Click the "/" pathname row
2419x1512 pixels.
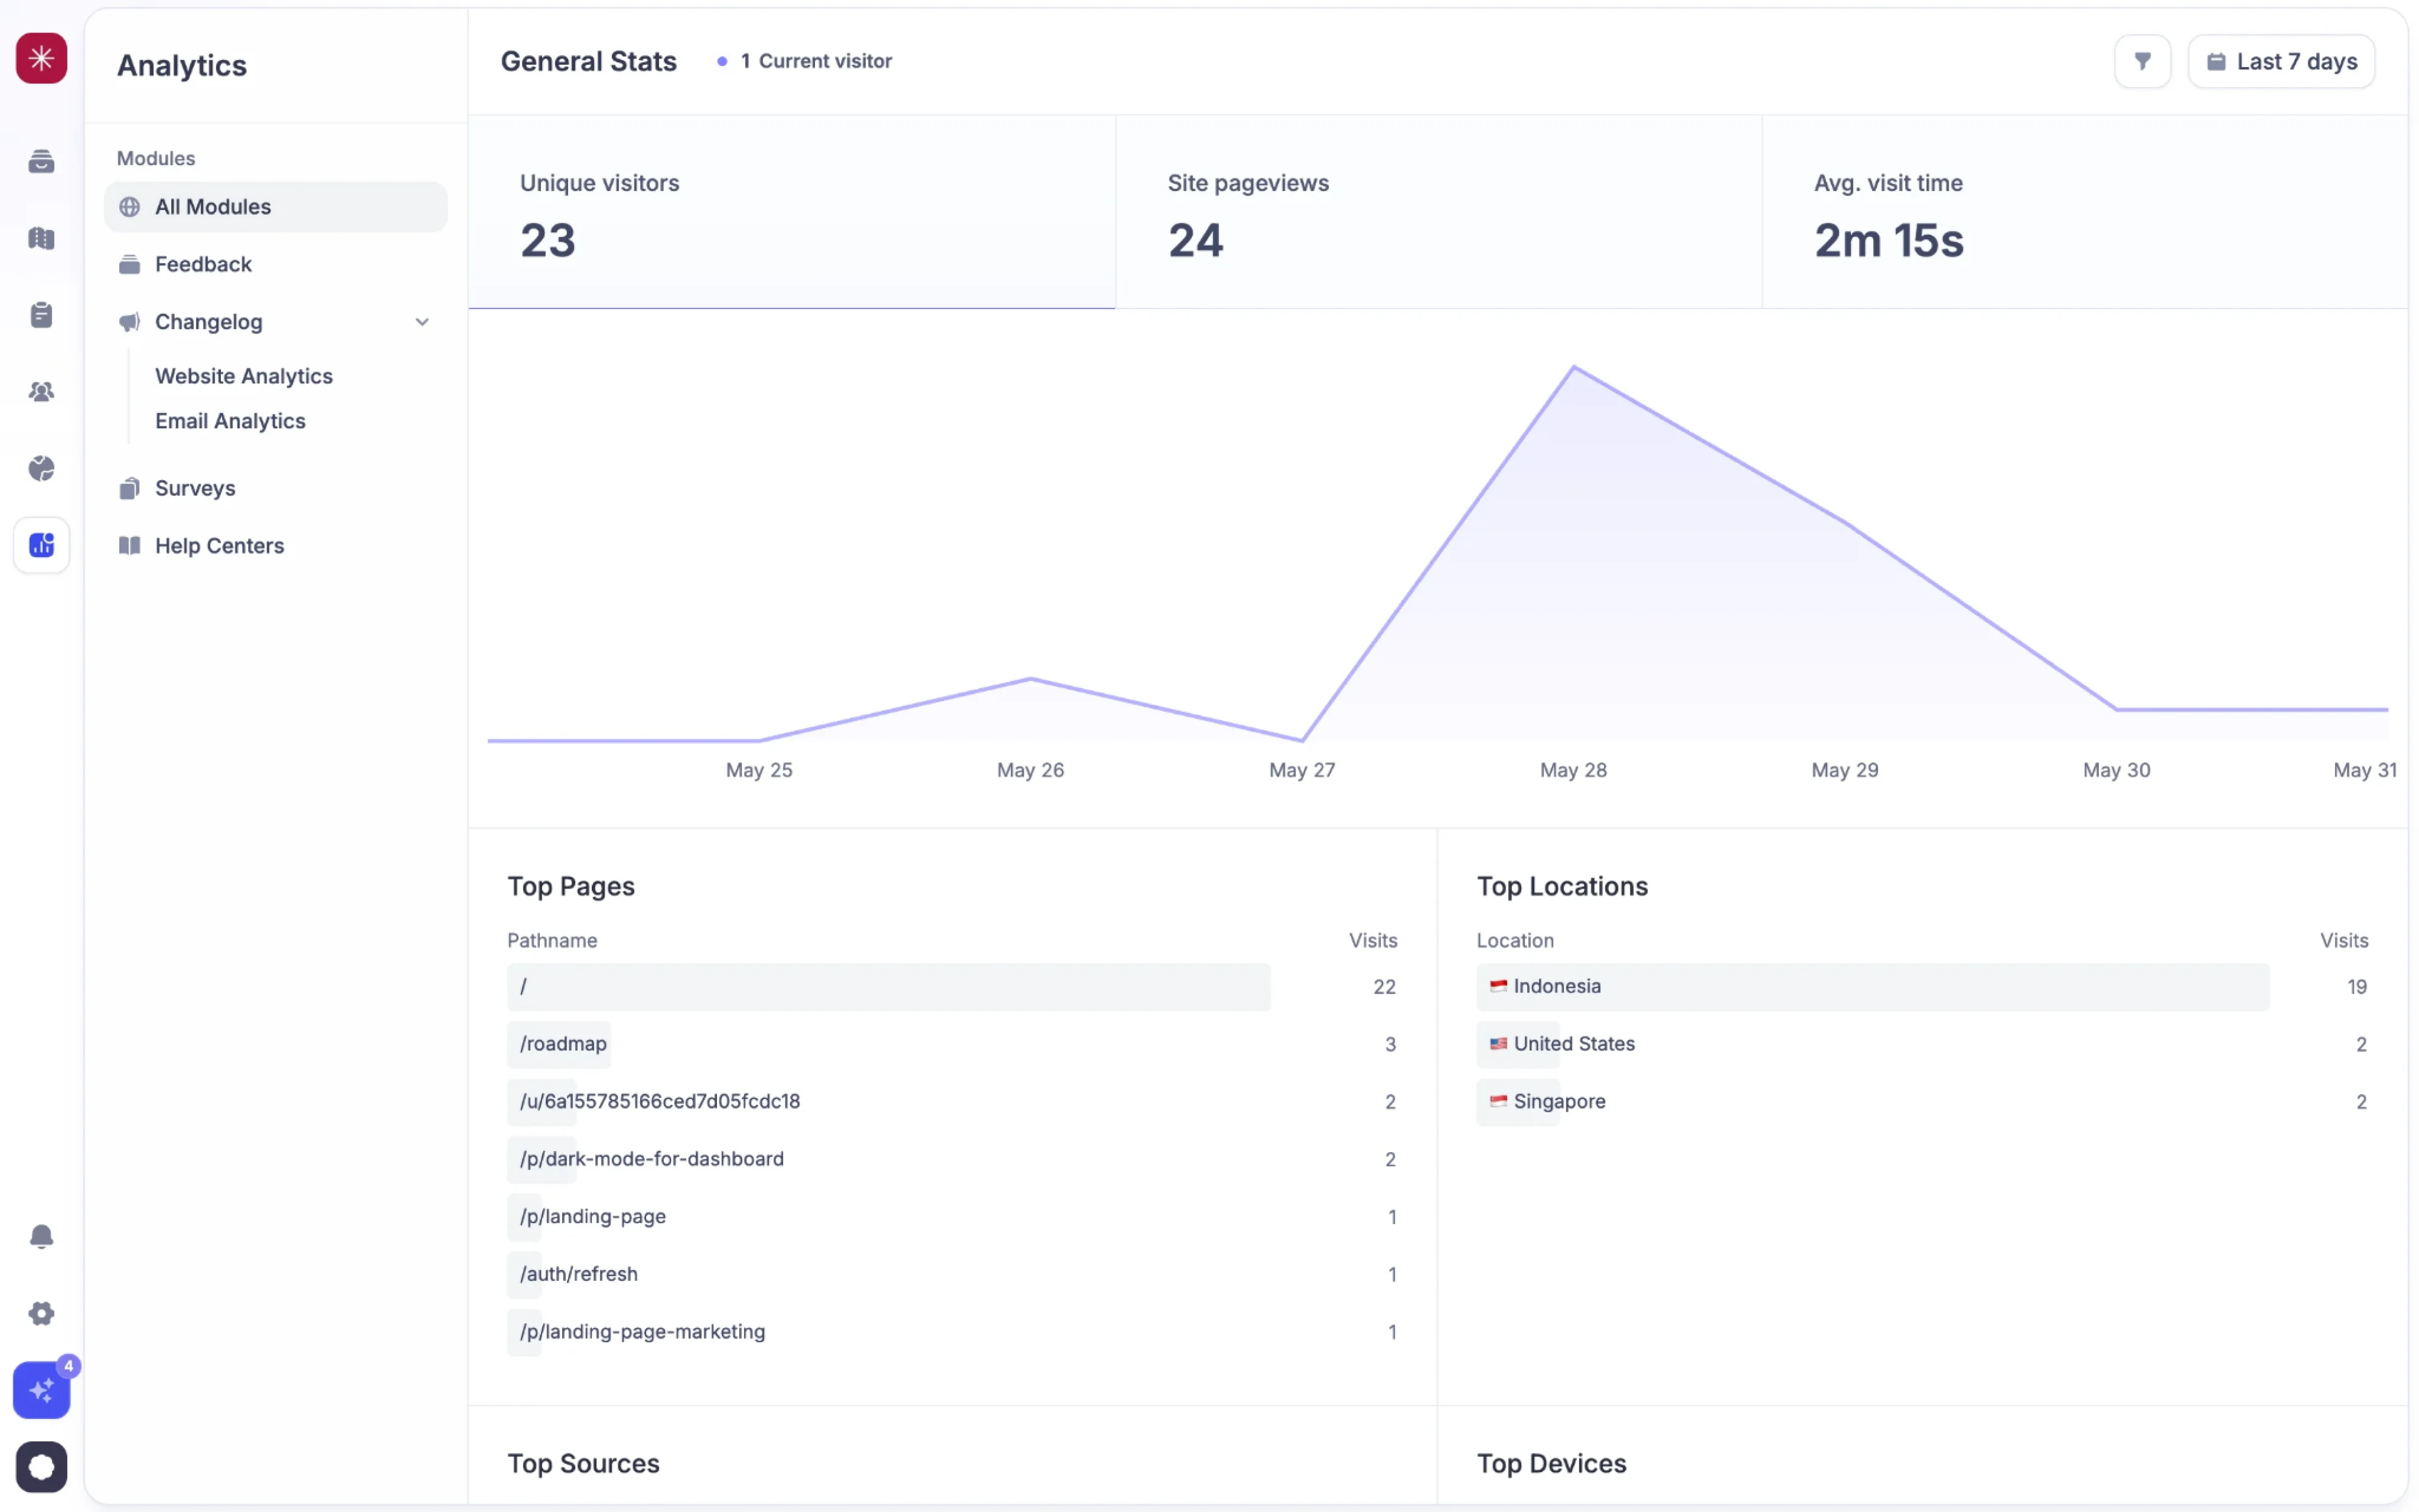[x=951, y=987]
